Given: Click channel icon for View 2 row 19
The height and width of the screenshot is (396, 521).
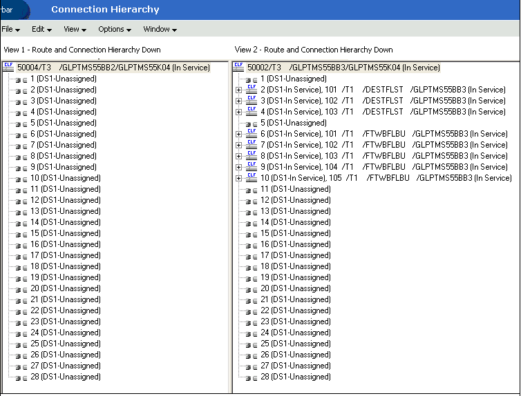Looking at the screenshot, I should [252, 279].
